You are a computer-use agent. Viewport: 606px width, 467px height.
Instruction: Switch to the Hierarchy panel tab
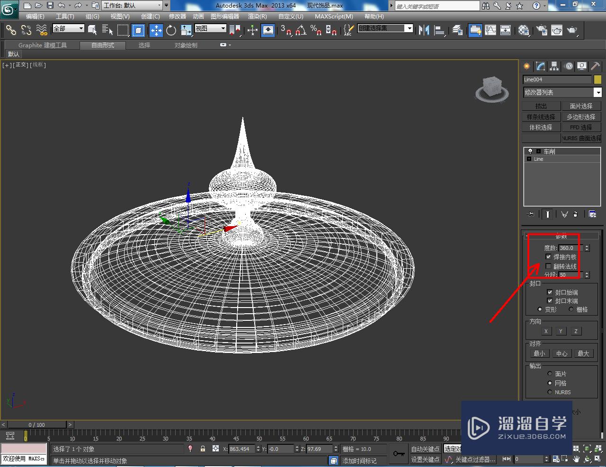click(554, 66)
